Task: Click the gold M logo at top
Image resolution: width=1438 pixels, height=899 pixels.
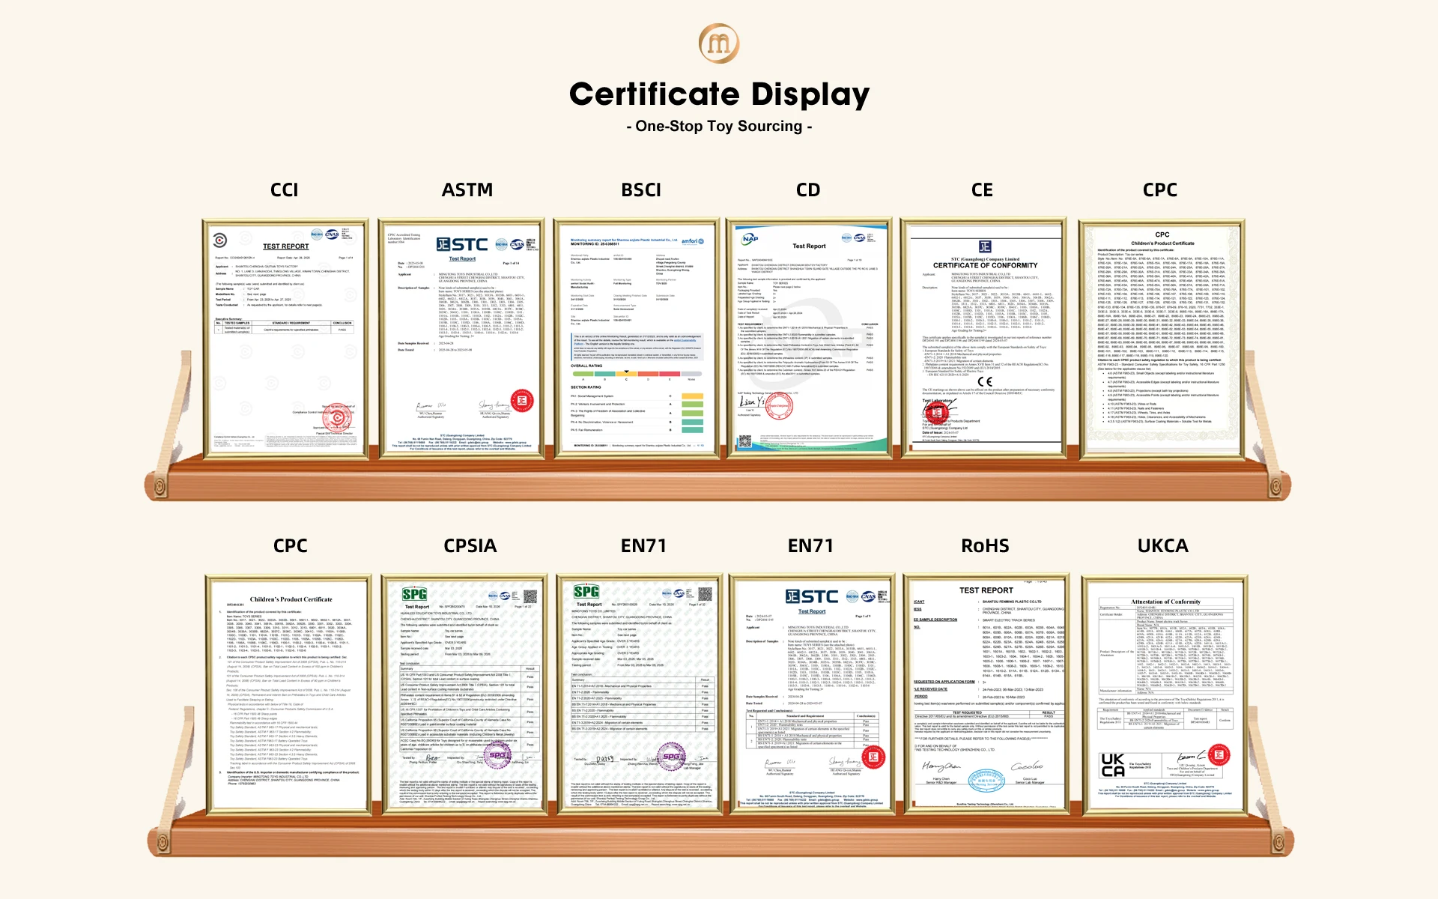Action: pos(719,43)
